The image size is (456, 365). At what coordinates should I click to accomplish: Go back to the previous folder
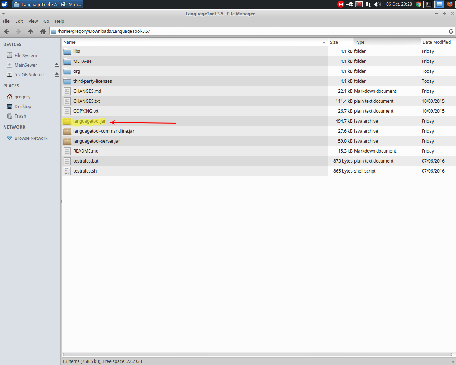pos(6,31)
